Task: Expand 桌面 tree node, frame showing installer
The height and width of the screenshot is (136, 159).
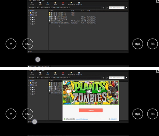Action: click(29, 81)
